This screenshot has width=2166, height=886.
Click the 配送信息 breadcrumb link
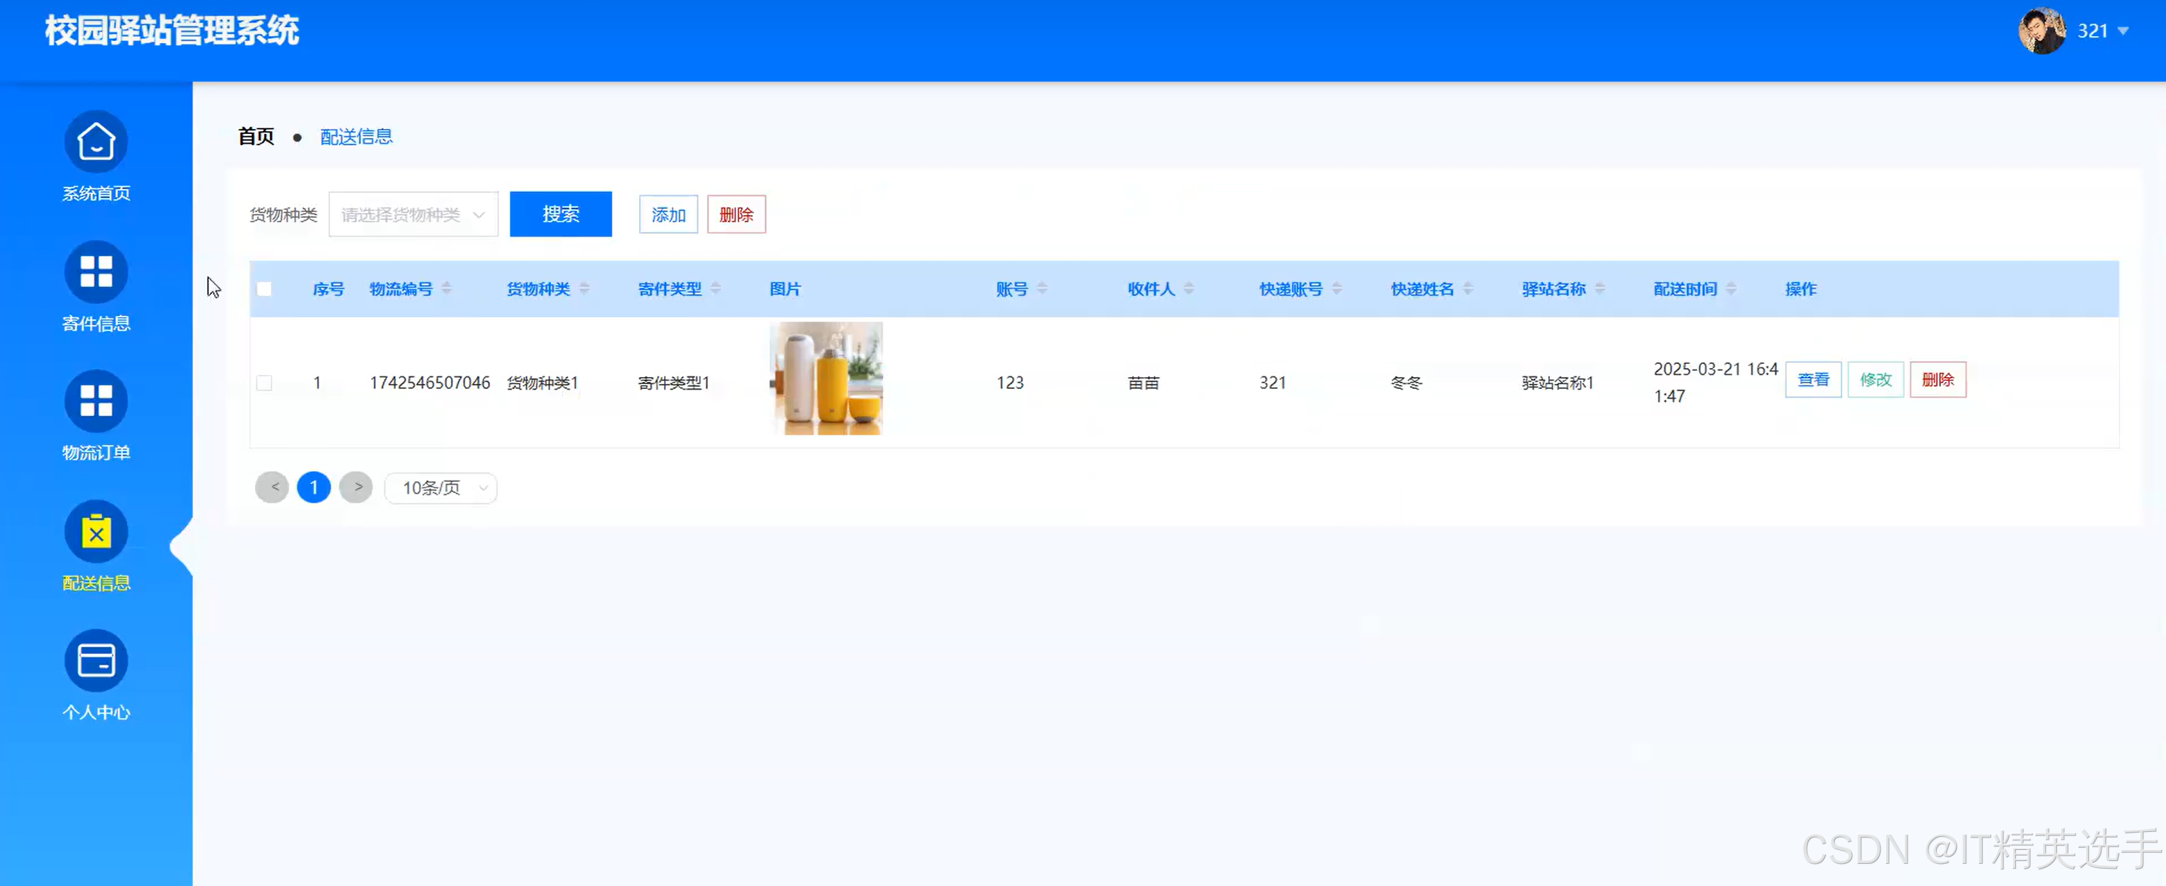[x=356, y=136]
